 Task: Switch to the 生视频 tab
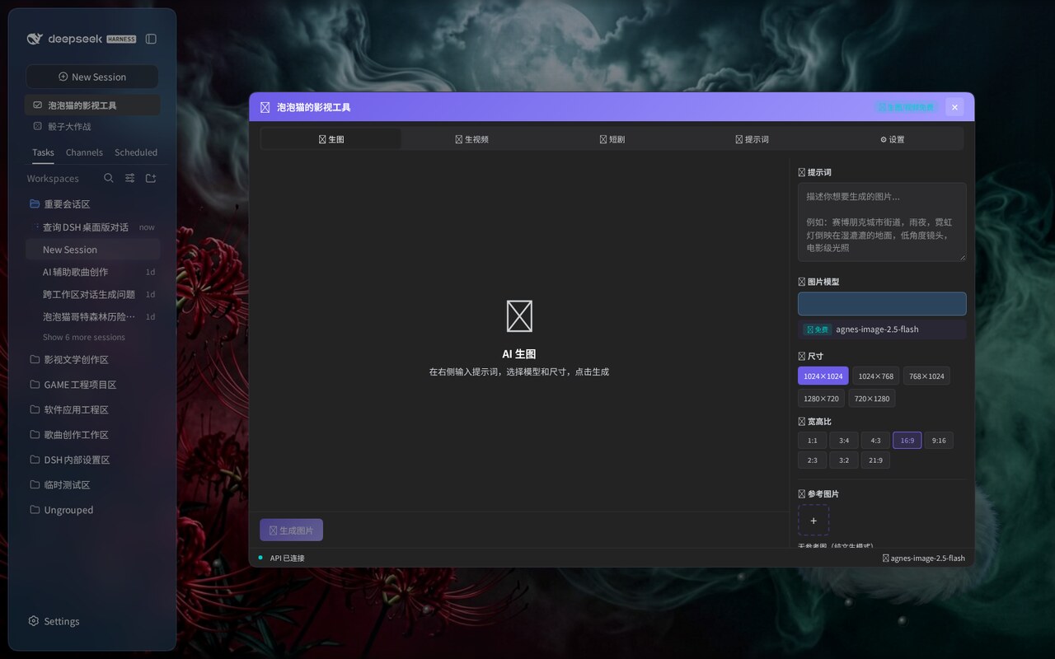pyautogui.click(x=471, y=139)
